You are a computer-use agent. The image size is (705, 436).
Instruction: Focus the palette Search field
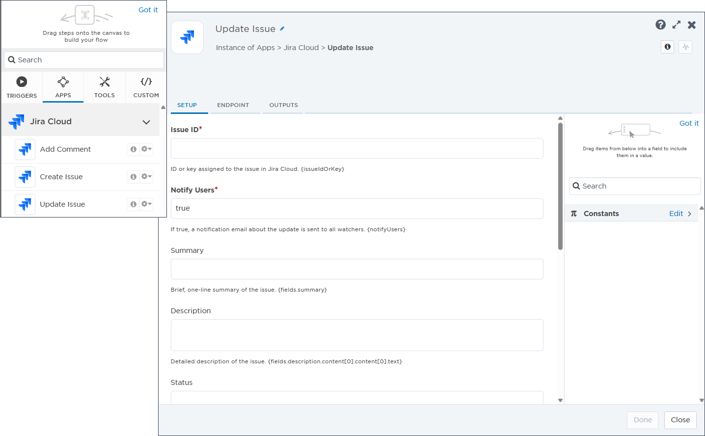(84, 60)
